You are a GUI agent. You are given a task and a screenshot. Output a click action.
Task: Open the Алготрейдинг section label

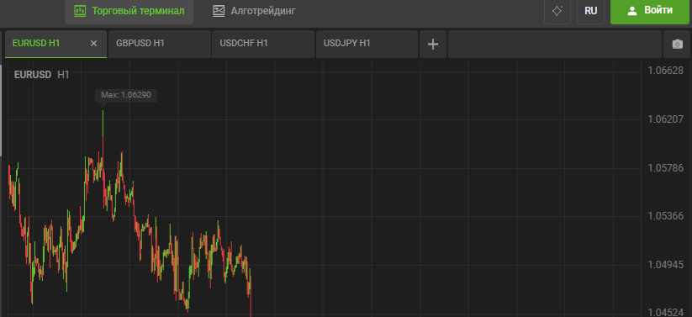coord(263,11)
